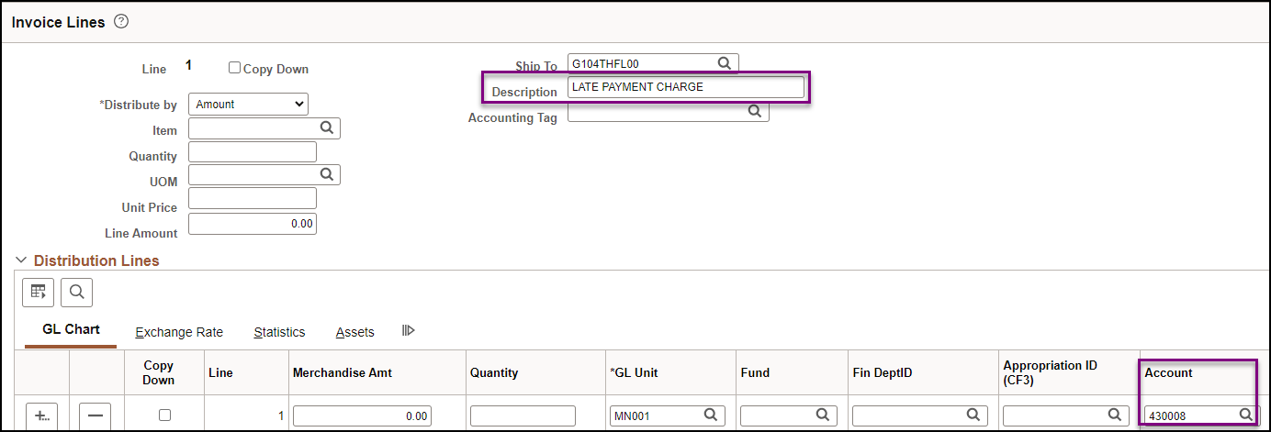Show all columns icon beside Assets tab
1271x432 pixels.
(409, 330)
